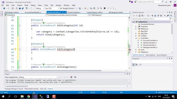The image size is (177, 99).
Task: Toggle Word Wrap icon in Output panel
Action: click(x=75, y=77)
